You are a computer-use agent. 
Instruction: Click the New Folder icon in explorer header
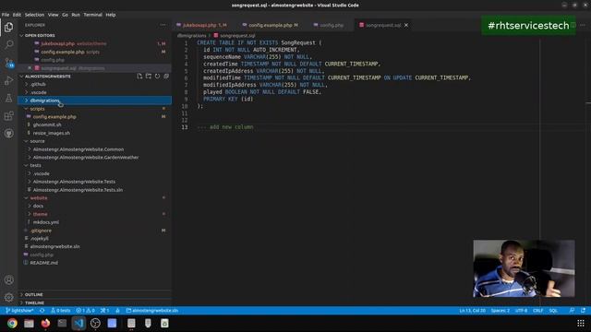(x=149, y=76)
